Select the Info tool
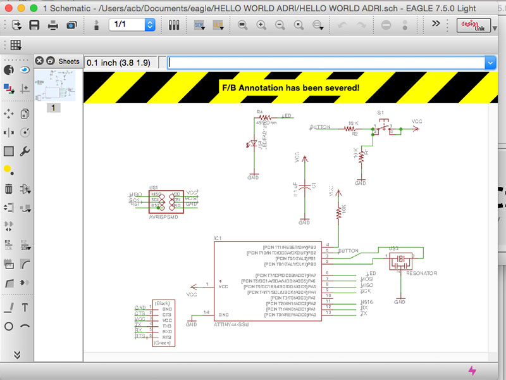This screenshot has width=506, height=380. coord(9,70)
